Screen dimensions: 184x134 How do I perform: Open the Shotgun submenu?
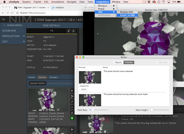pyautogui.click(x=106, y=6)
